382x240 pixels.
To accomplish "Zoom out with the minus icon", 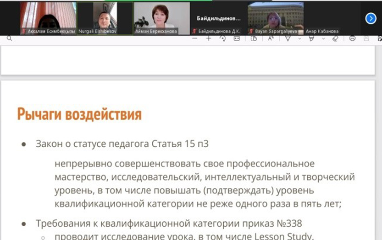I will coord(195,39).
